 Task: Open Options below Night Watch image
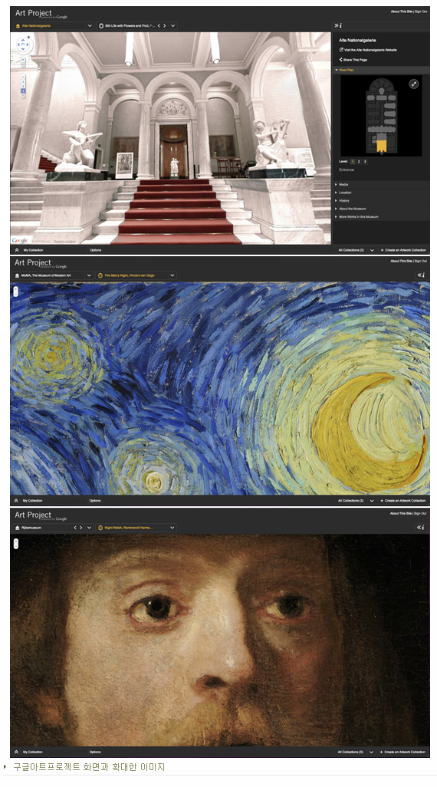[95, 752]
